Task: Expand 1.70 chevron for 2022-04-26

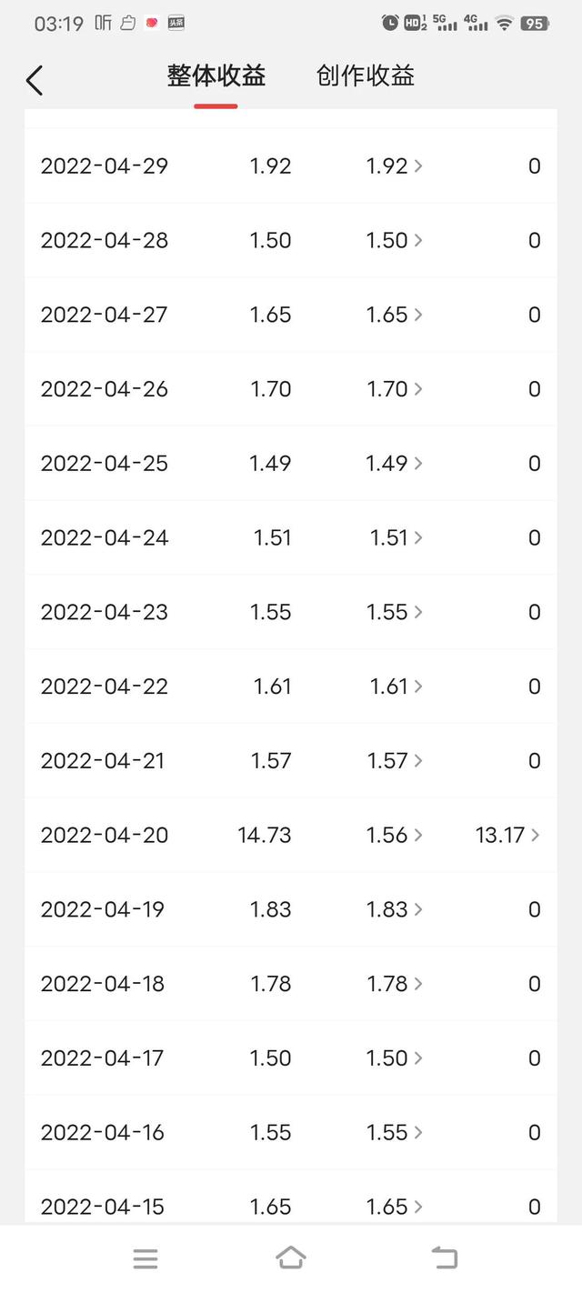Action: (x=418, y=389)
